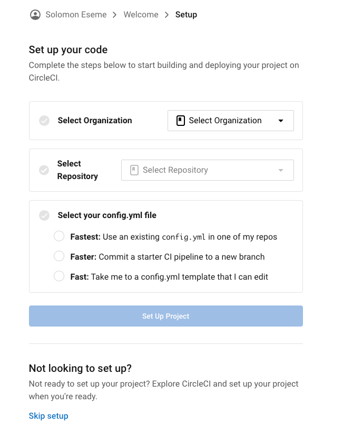Screen dimensions: 343x434
Task: Open the Select Organization dropdown
Action: (x=230, y=120)
